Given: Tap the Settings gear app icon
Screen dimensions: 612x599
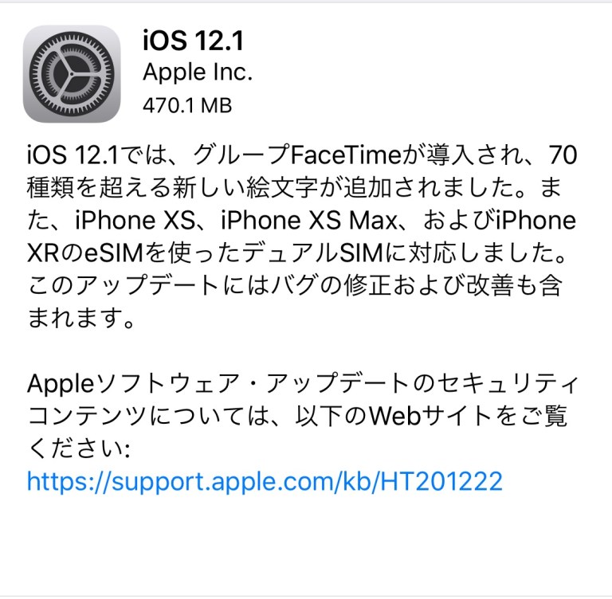Looking at the screenshot, I should tap(72, 74).
